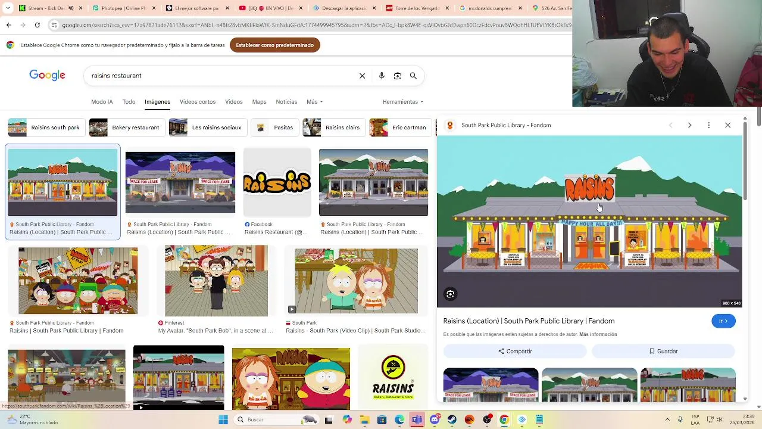
Task: Open Microsoft Edge from the taskbar
Action: 399,419
